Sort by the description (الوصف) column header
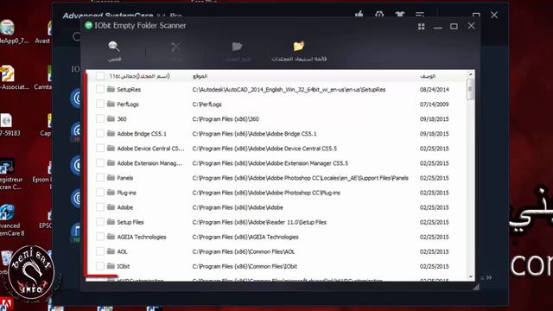Image resolution: width=553 pixels, height=311 pixels. click(428, 76)
